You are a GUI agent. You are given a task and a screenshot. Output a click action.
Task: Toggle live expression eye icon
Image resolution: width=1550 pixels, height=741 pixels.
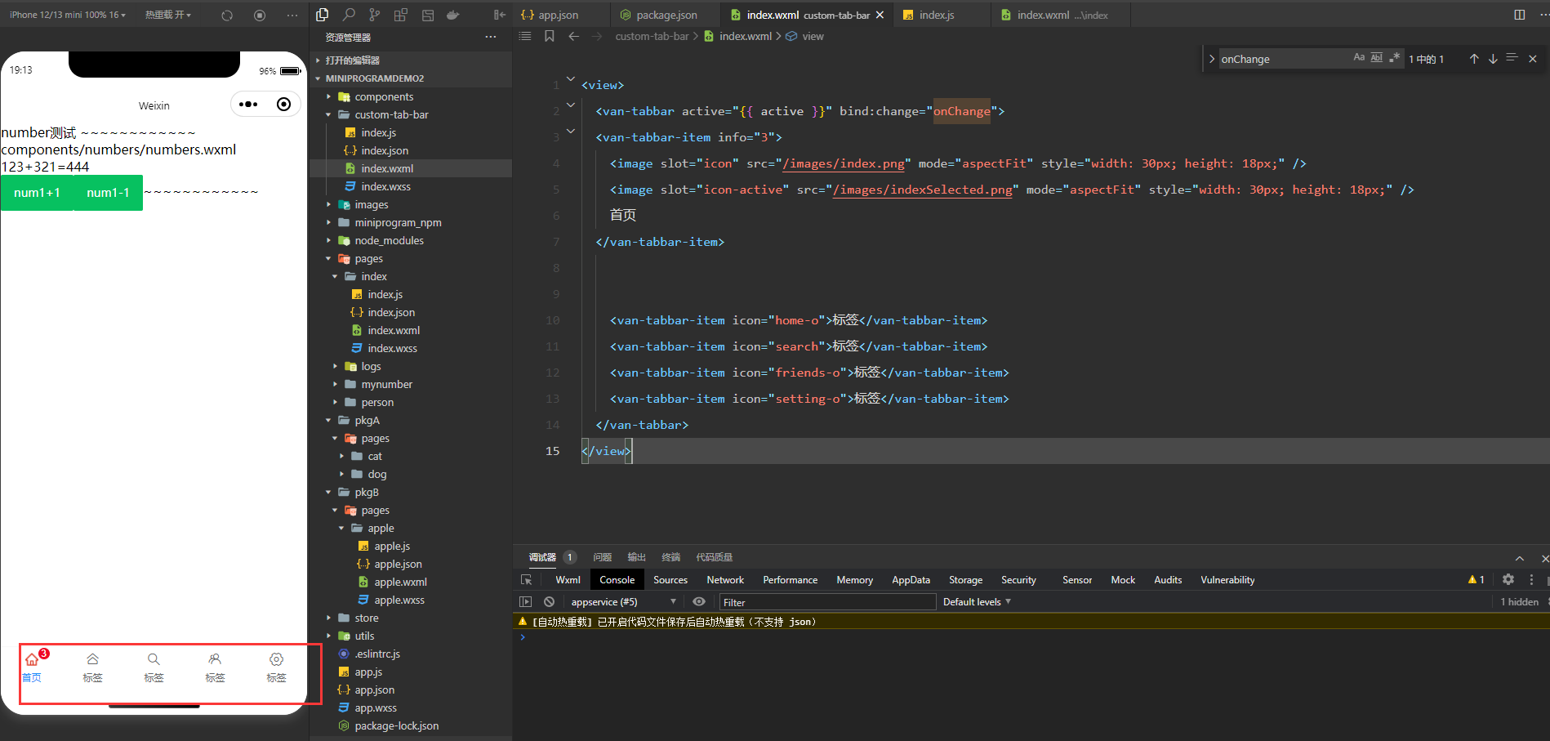699,602
